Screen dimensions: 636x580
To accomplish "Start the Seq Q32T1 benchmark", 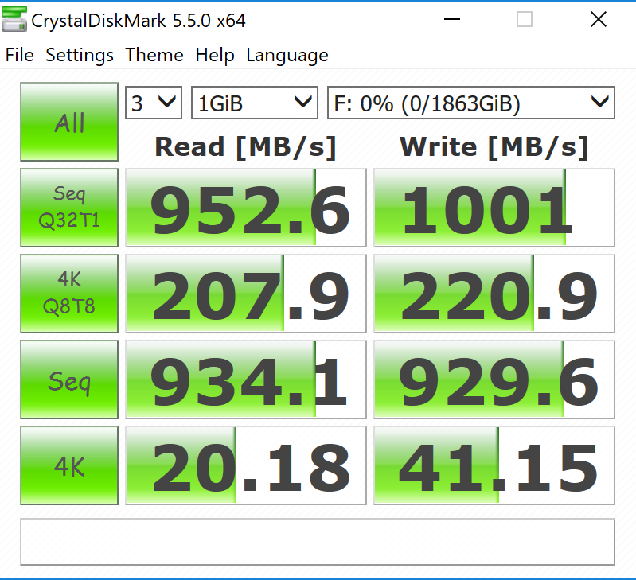I will pyautogui.click(x=69, y=208).
